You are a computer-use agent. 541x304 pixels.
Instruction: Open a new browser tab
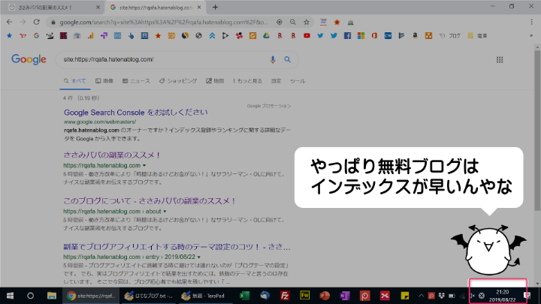[x=215, y=8]
